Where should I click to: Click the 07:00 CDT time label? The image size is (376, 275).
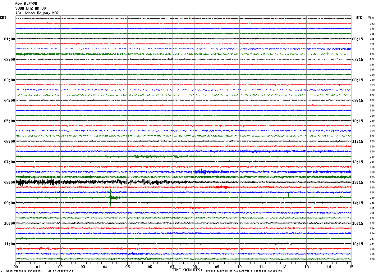pos(10,162)
